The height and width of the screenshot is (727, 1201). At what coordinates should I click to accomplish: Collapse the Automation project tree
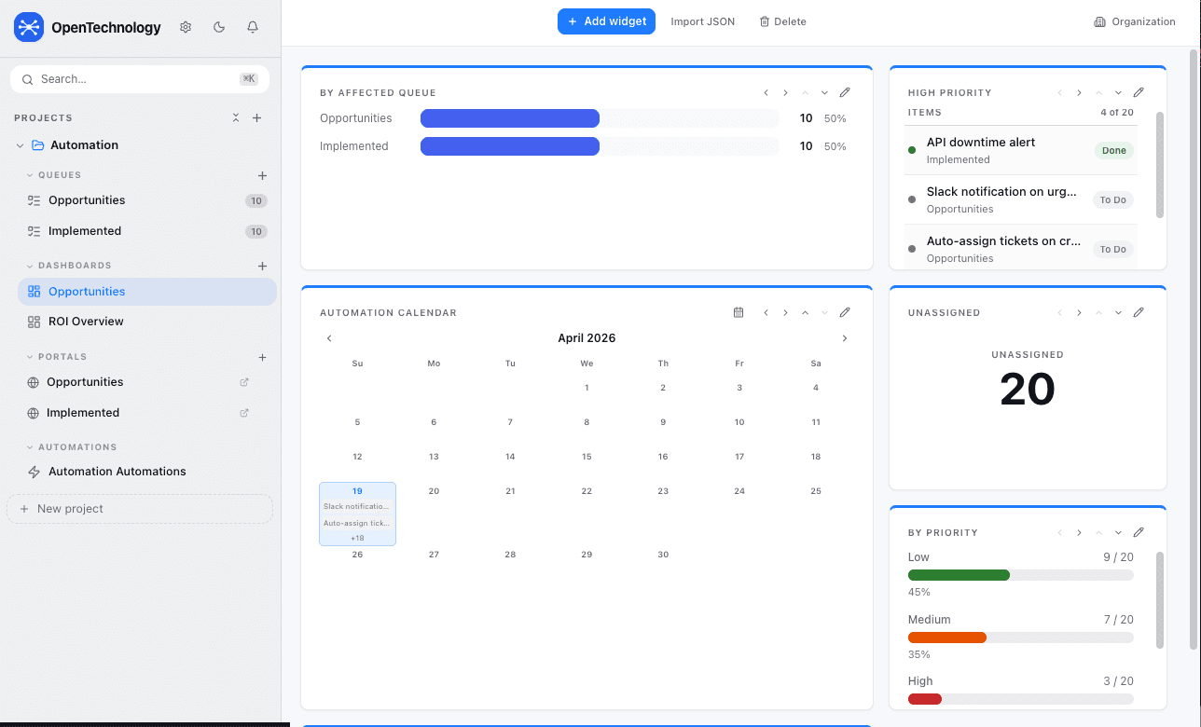coord(21,145)
